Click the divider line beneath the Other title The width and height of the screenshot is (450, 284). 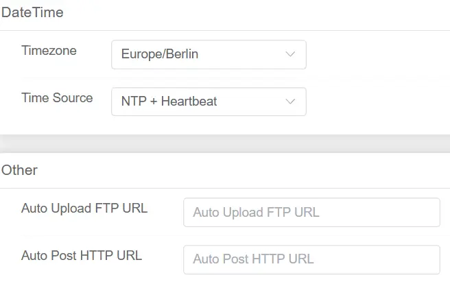(x=225, y=188)
